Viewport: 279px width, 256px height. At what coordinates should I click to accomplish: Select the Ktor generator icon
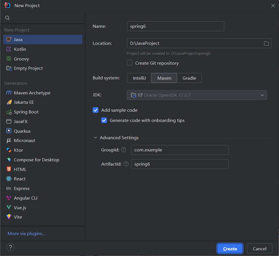point(9,150)
